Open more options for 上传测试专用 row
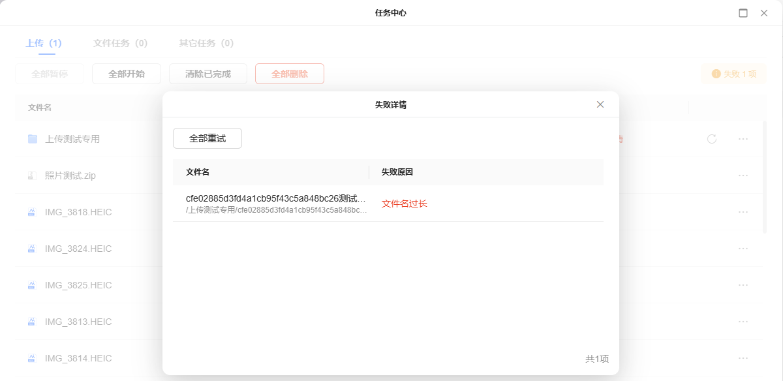The image size is (783, 381). click(743, 139)
